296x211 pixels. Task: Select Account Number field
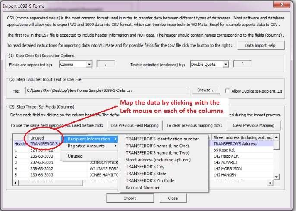(x=163, y=188)
